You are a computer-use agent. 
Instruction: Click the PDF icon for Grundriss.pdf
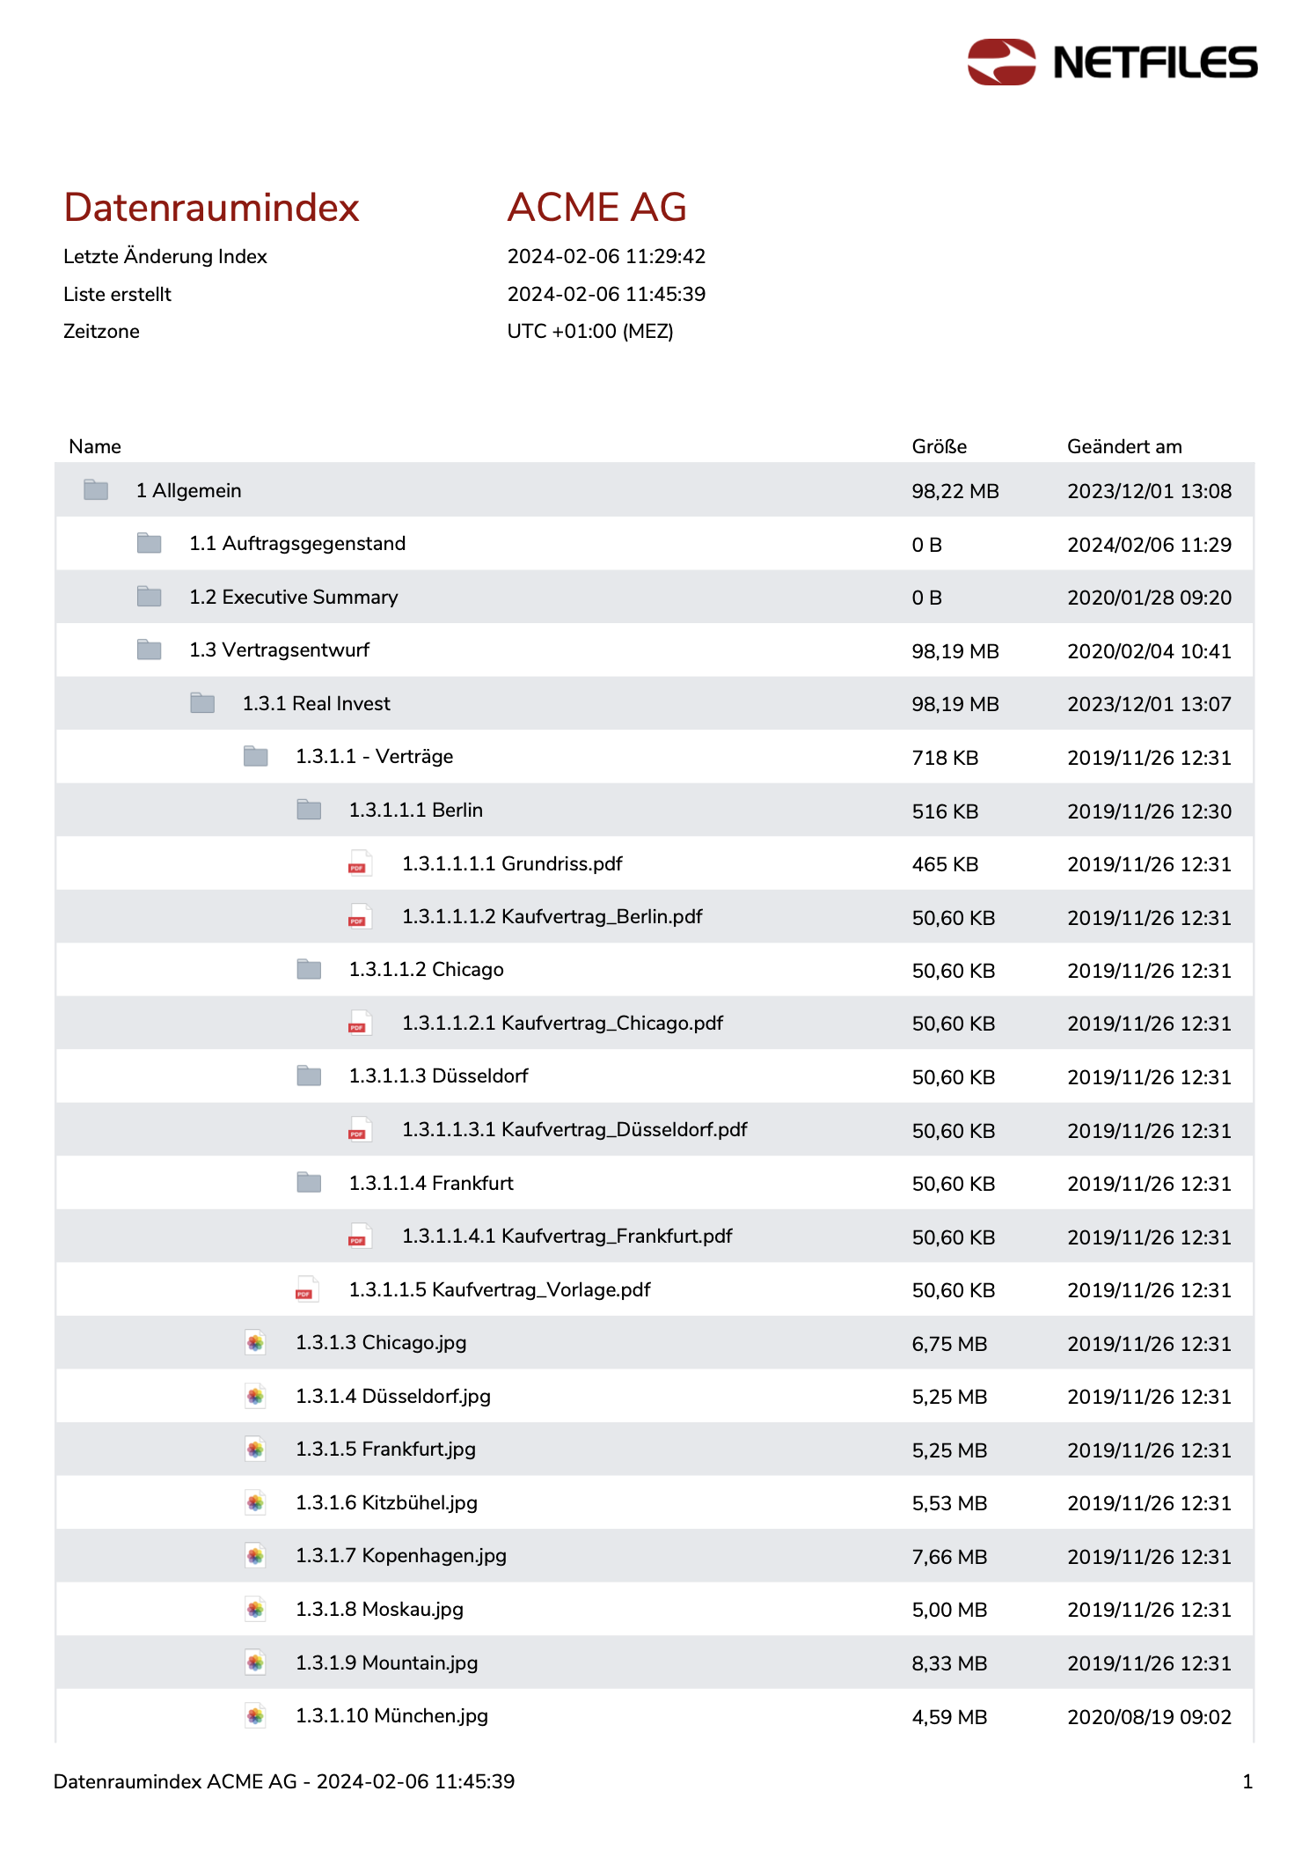point(359,863)
